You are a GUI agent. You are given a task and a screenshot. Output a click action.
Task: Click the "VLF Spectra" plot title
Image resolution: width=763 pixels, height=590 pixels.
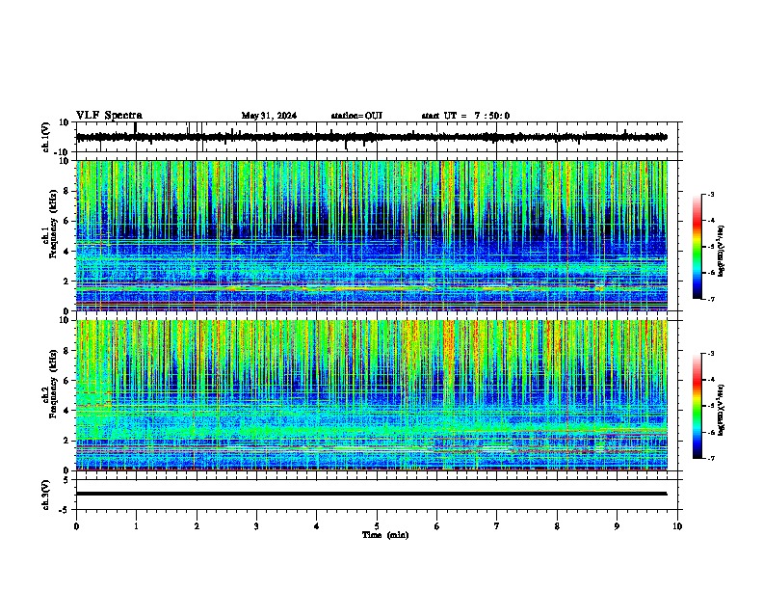[109, 116]
